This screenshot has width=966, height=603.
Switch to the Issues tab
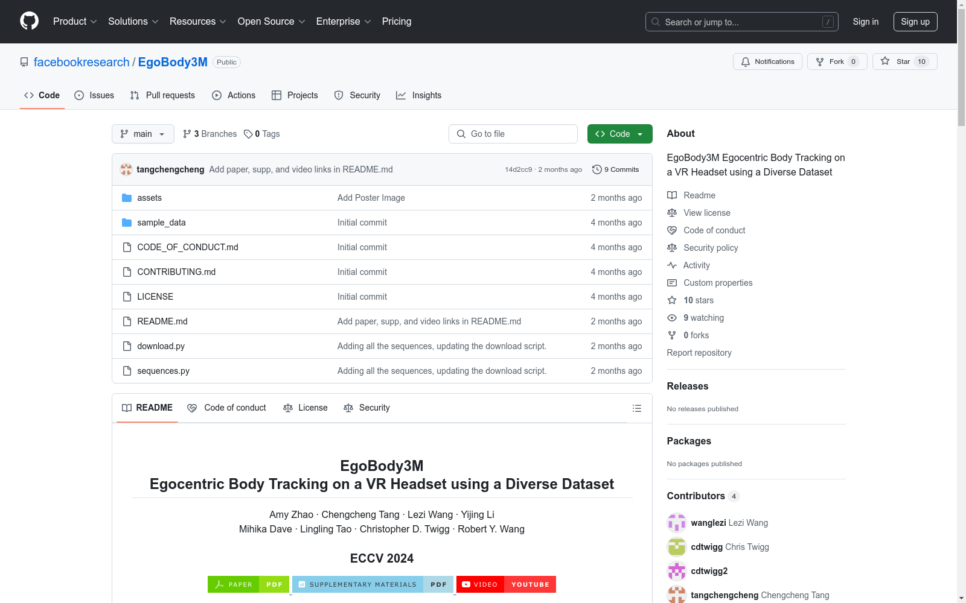94,95
